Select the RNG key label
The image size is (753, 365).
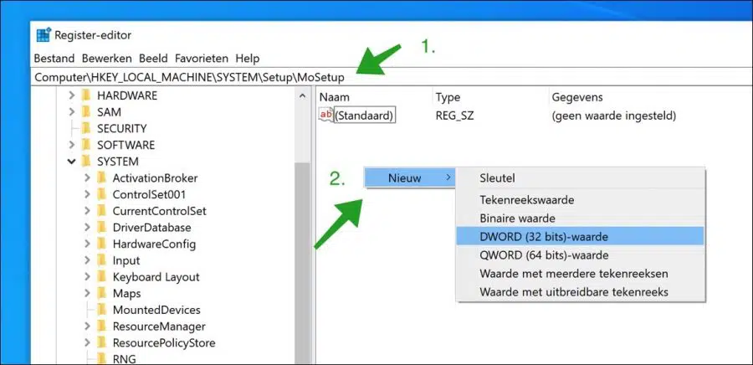(125, 359)
